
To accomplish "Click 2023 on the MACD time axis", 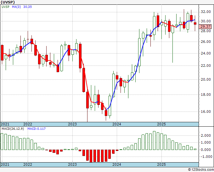I will [72, 164].
